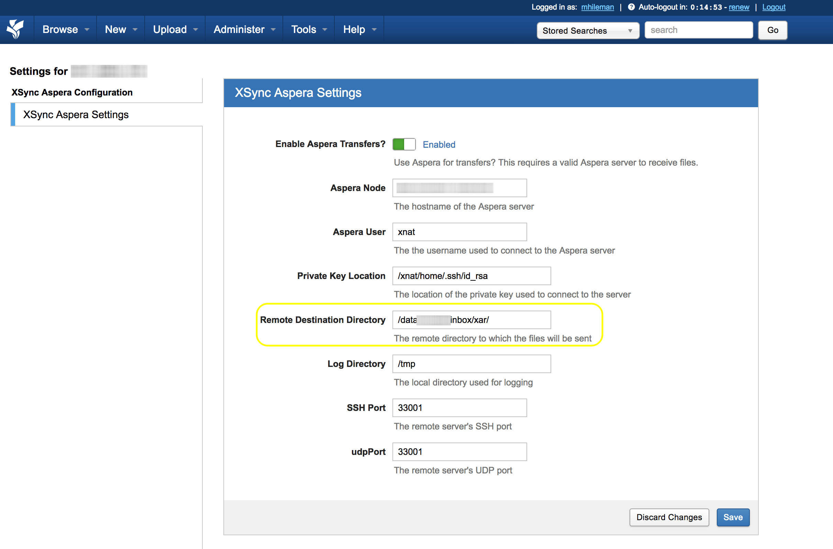Open the Stored Searches dropdown
The height and width of the screenshot is (549, 833).
tap(588, 31)
